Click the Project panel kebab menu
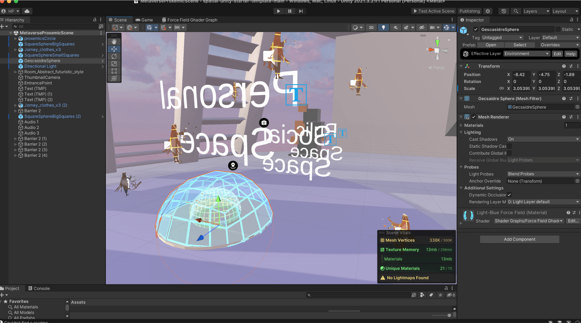The width and height of the screenshot is (581, 323). (x=452, y=288)
